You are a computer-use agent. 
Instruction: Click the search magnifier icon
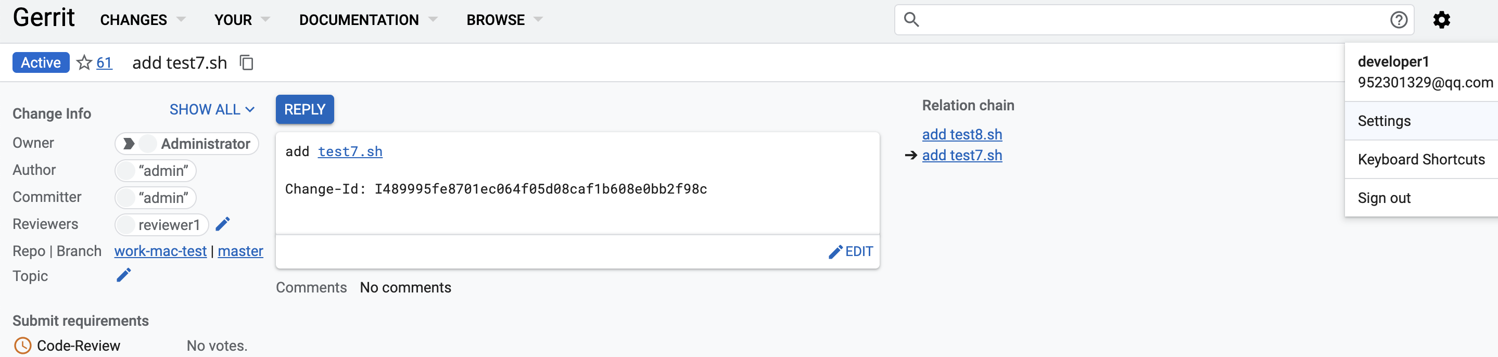click(911, 20)
